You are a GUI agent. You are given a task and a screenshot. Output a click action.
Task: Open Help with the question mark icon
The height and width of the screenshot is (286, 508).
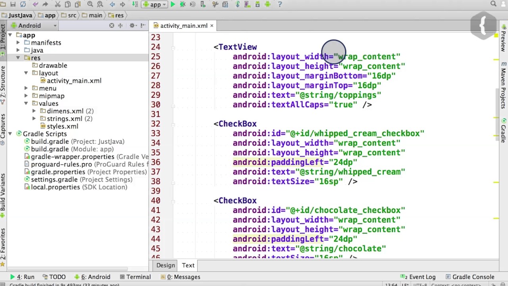(280, 4)
